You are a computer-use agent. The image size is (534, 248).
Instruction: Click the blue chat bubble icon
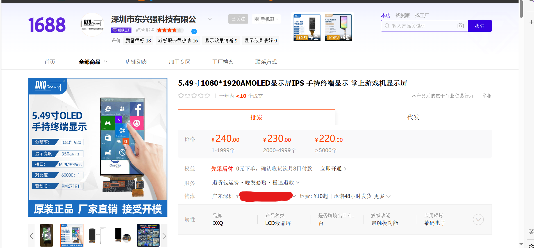[x=194, y=31]
